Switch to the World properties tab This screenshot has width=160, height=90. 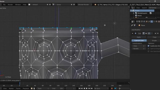point(144,21)
